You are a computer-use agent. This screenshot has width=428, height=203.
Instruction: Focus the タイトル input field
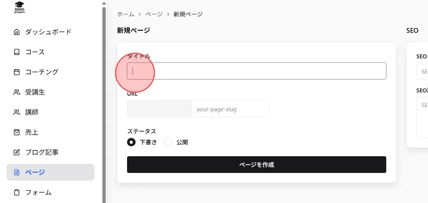[x=256, y=71]
